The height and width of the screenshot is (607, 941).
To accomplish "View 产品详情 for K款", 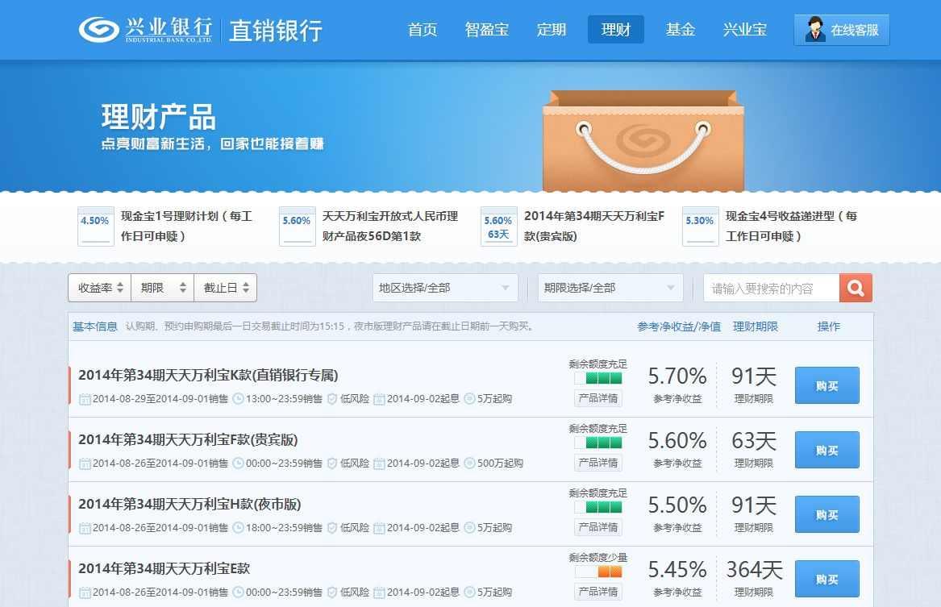I will click(x=597, y=398).
